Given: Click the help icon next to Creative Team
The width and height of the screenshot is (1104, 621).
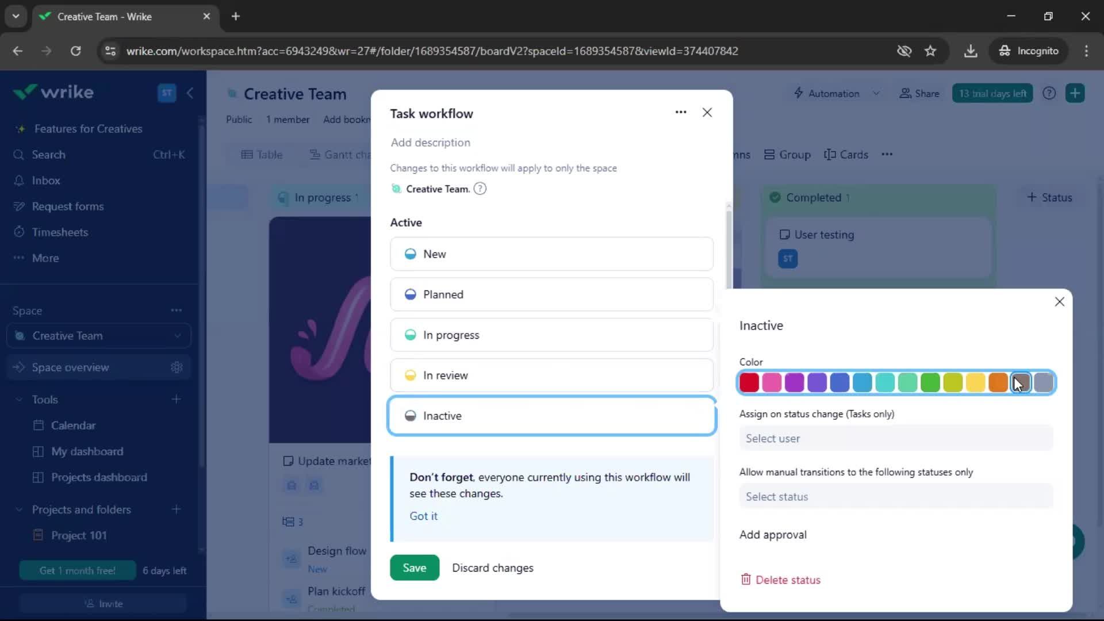Looking at the screenshot, I should 480,189.
